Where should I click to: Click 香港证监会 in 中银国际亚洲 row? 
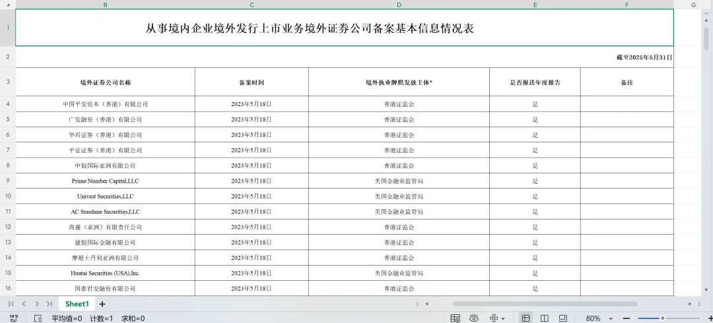coord(399,165)
